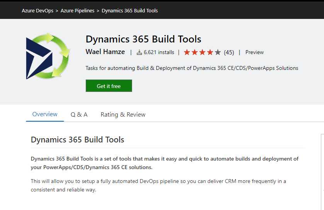Click the installs download icon

pyautogui.click(x=139, y=52)
